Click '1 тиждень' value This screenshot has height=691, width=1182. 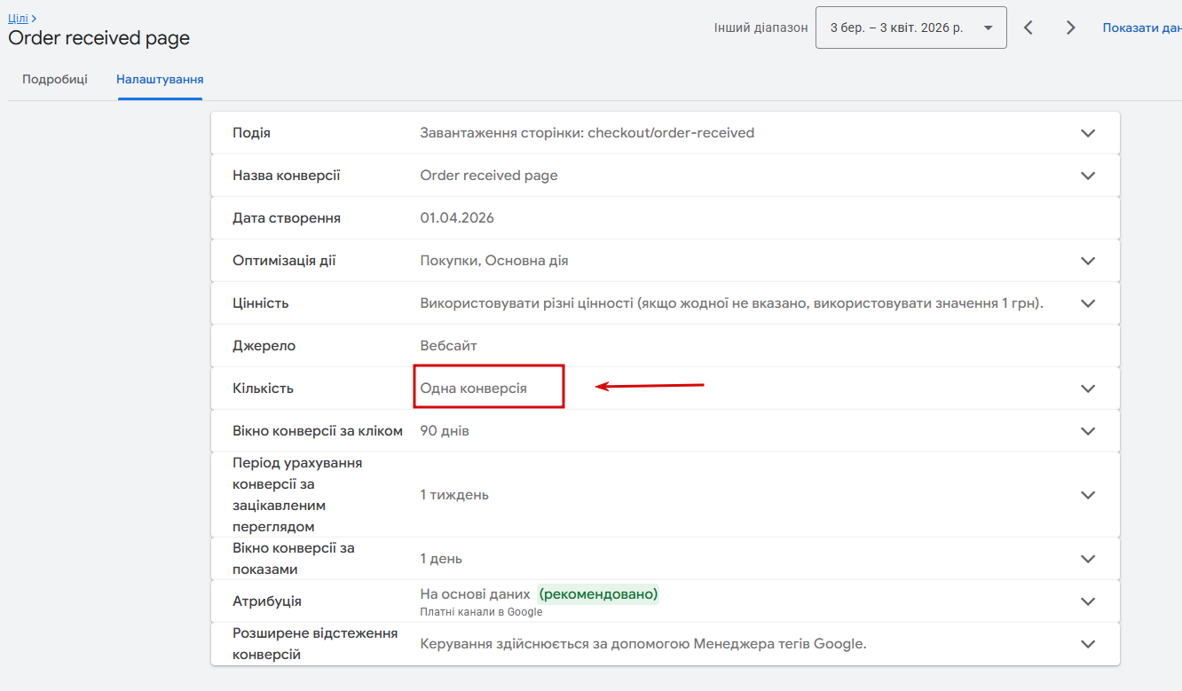pyautogui.click(x=454, y=495)
